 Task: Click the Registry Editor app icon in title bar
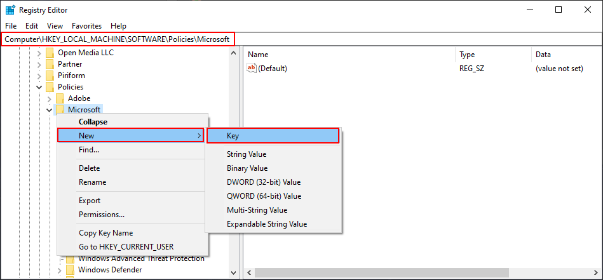coord(10,10)
